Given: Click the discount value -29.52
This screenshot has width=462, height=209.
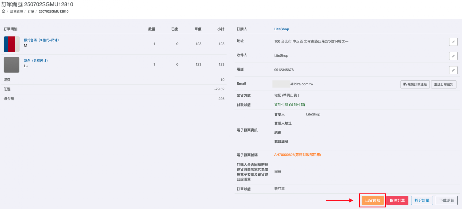Looking at the screenshot, I should [219, 89].
